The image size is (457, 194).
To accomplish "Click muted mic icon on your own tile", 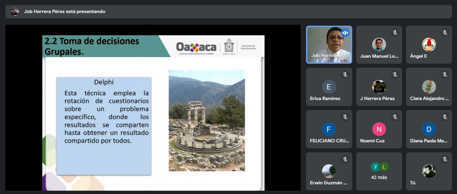I will (x=445, y=159).
